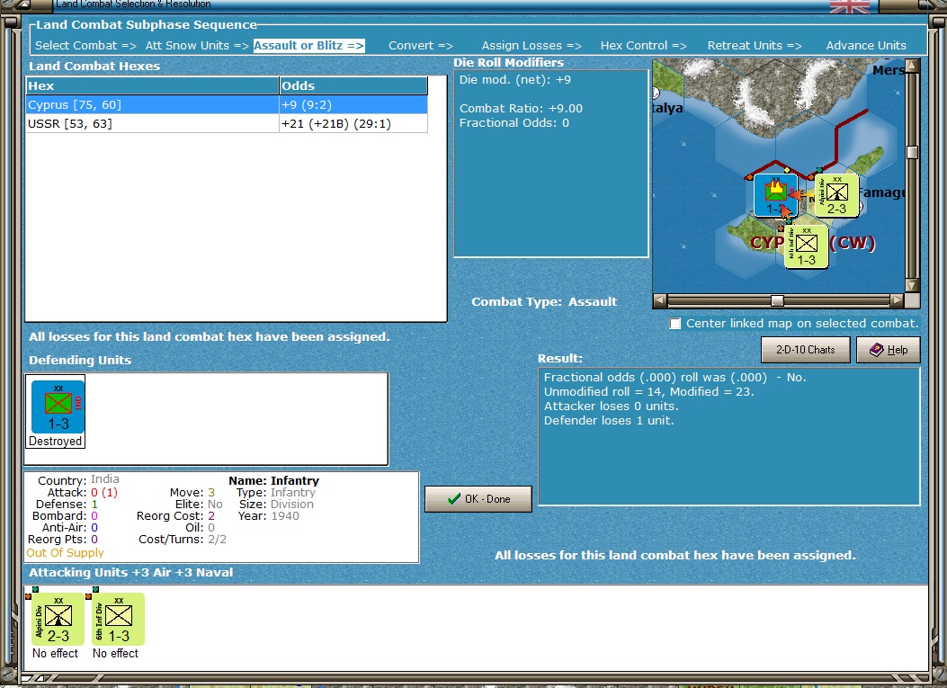Click the Out Of Supply status text
The image size is (947, 688).
coord(66,553)
